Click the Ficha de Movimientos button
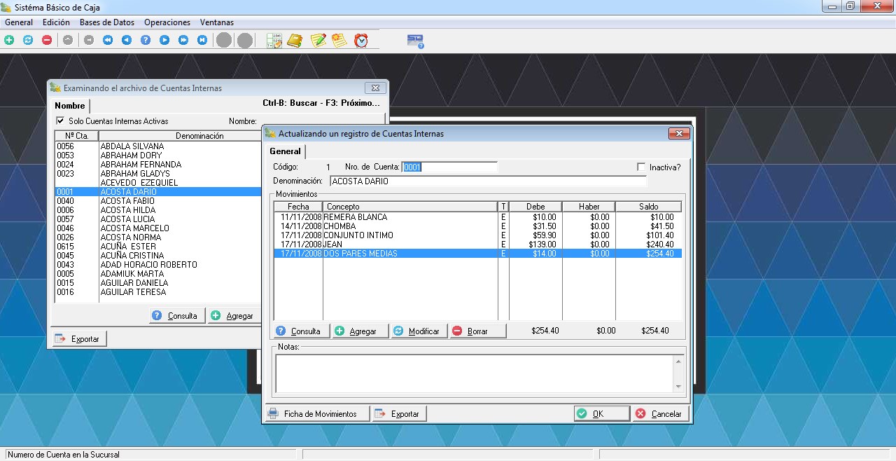Viewport: 896px width, 461px height. (314, 414)
